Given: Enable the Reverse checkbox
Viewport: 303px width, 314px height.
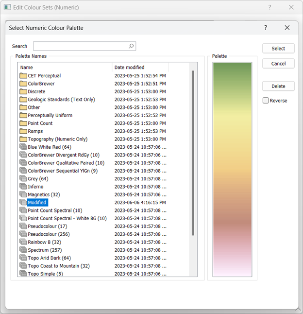Looking at the screenshot, I should click(266, 101).
